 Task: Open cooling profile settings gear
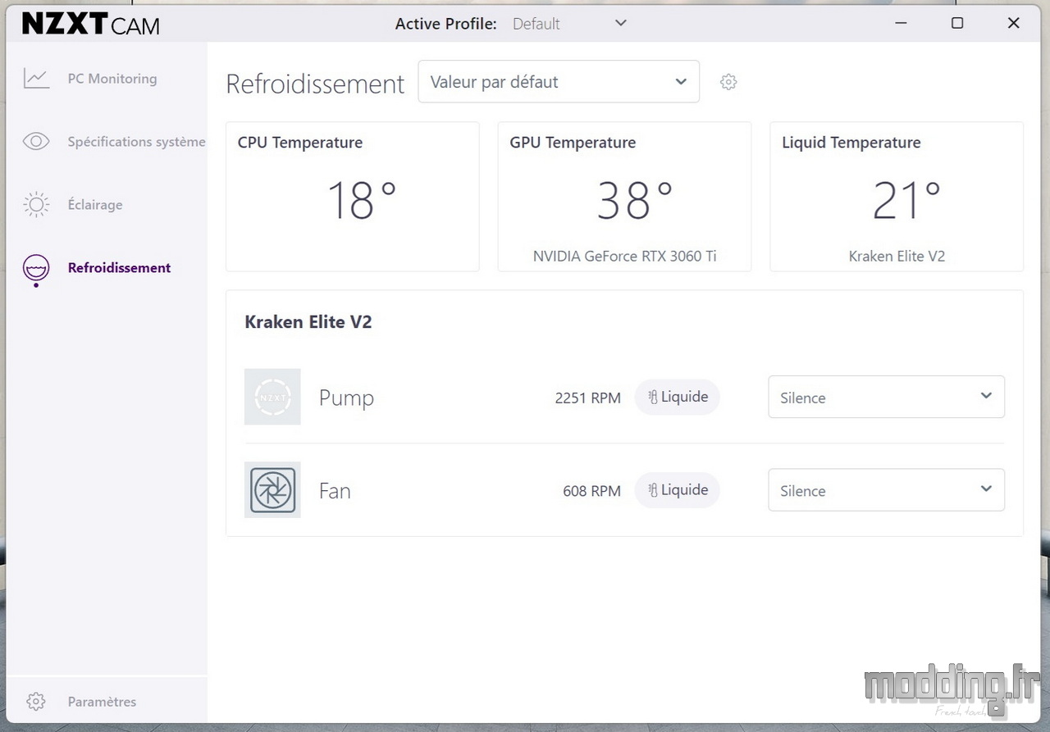728,82
